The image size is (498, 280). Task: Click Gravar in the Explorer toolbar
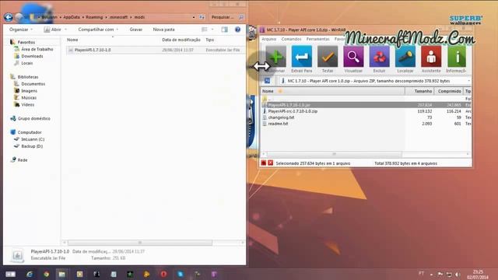(136, 30)
